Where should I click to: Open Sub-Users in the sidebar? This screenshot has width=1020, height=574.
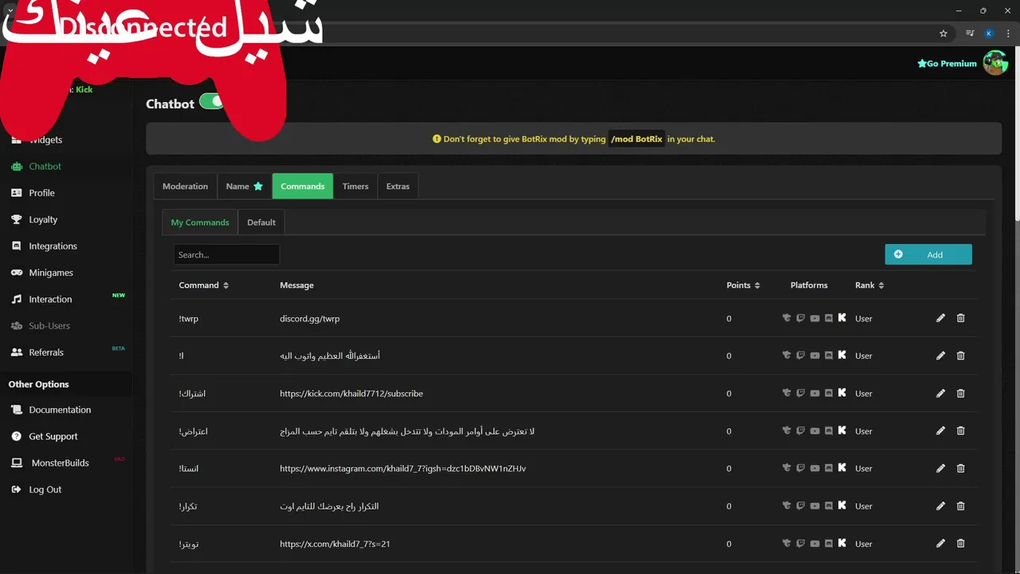(x=49, y=326)
